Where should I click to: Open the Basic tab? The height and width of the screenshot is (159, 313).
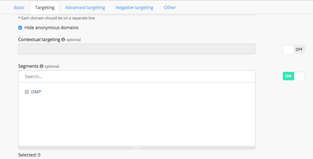19,8
